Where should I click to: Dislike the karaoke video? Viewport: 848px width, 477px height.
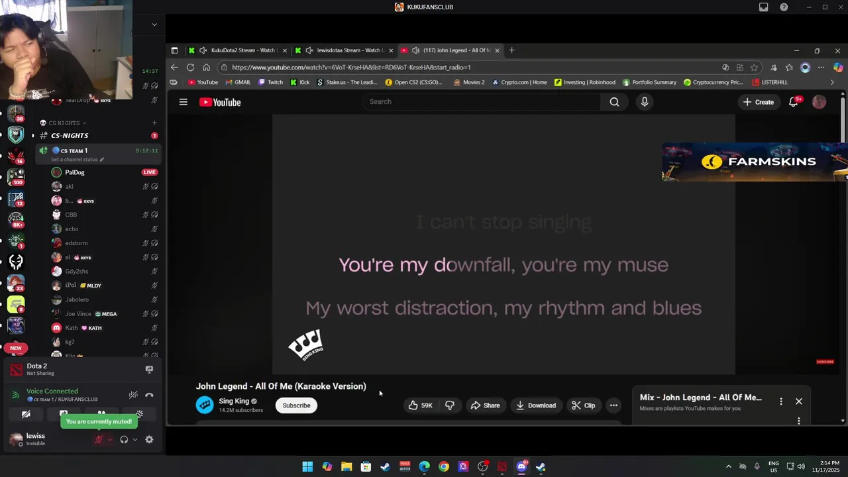(x=450, y=405)
